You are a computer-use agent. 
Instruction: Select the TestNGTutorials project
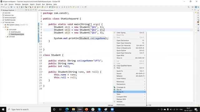[9, 20]
